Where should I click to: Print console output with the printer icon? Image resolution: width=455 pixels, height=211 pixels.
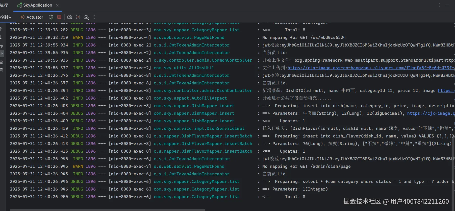coord(1,62)
